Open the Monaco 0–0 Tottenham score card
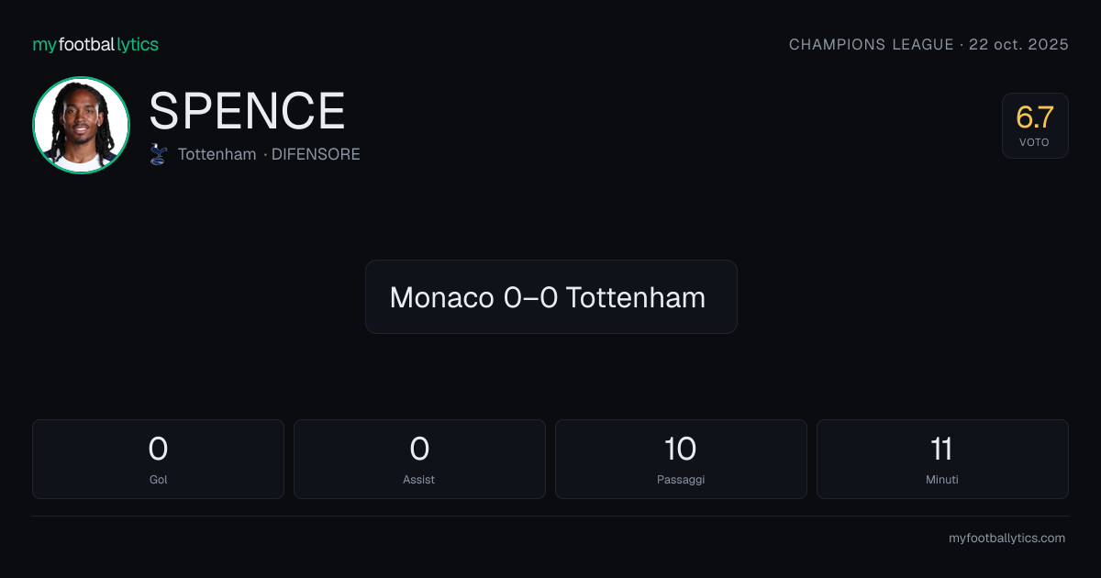This screenshot has width=1101, height=578. pos(550,296)
